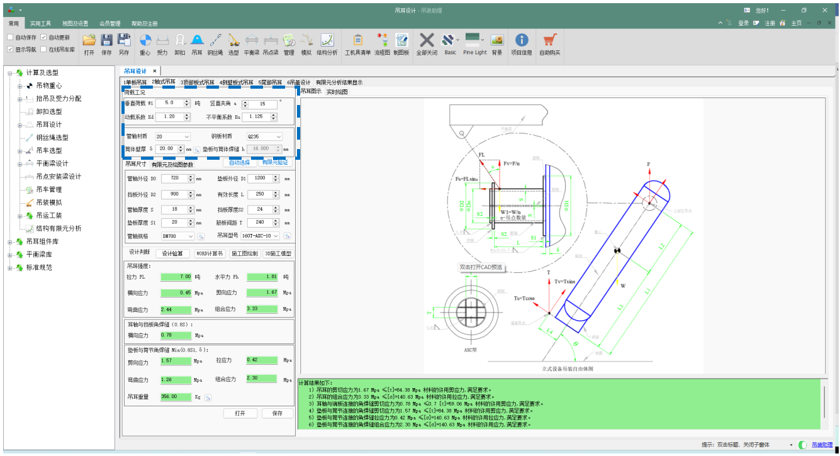Toggle the 显示导航 checkbox
This screenshot has width=840, height=456.
[x=10, y=49]
